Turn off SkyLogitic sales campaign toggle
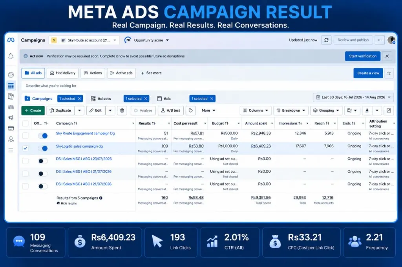The image size is (402, 267). click(x=43, y=148)
